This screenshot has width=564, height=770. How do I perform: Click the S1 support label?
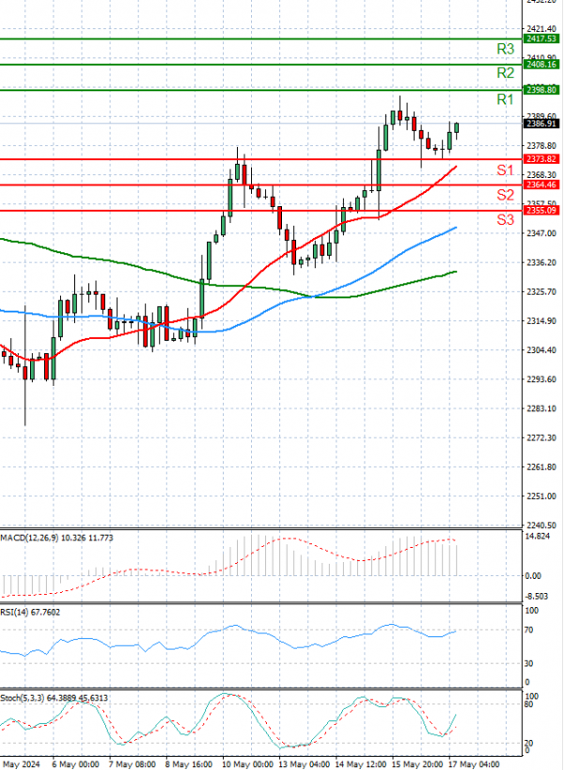[505, 170]
